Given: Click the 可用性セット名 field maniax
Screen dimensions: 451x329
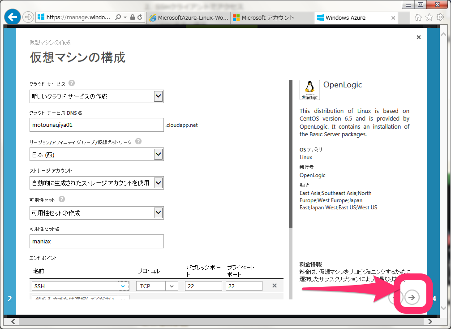Looking at the screenshot, I should (x=97, y=241).
